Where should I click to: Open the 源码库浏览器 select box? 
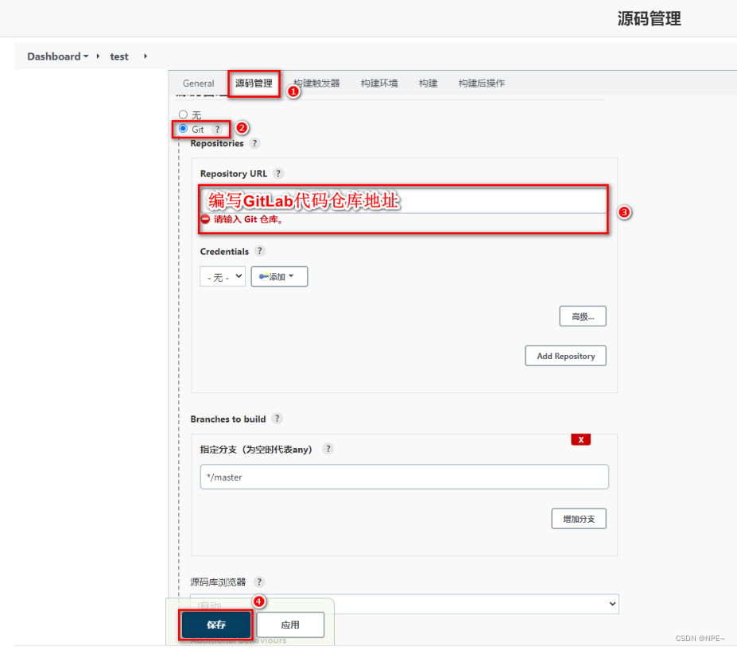[x=404, y=604]
